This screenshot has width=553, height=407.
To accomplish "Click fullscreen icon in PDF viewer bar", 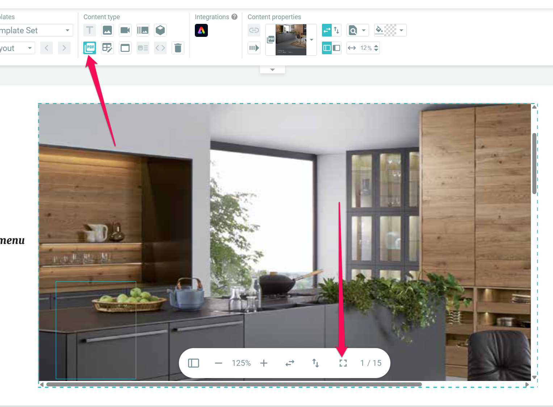I will [x=343, y=363].
